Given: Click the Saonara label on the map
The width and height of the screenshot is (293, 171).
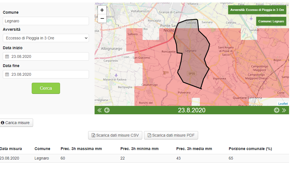Looking at the screenshot, I should tap(207, 22).
